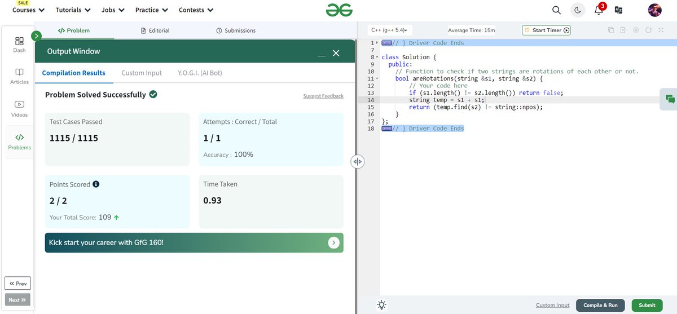Select Y.O.G.I. (AI Bot) tab

200,73
